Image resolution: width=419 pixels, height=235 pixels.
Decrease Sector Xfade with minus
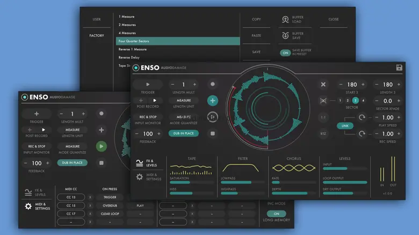(377, 101)
